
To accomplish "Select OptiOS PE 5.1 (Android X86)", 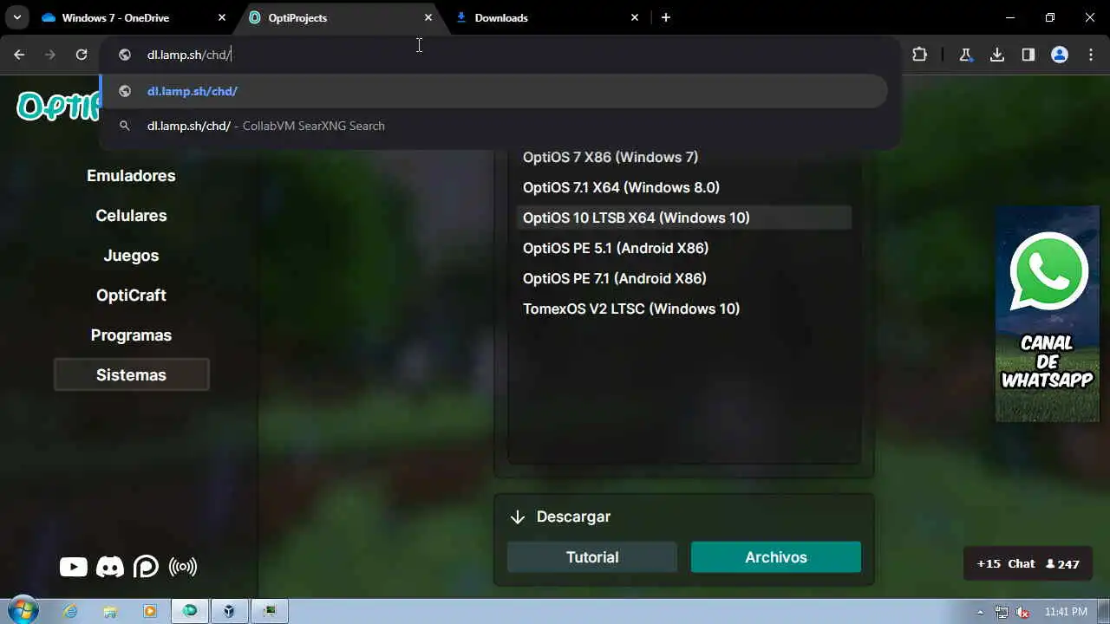I will click(x=684, y=248).
